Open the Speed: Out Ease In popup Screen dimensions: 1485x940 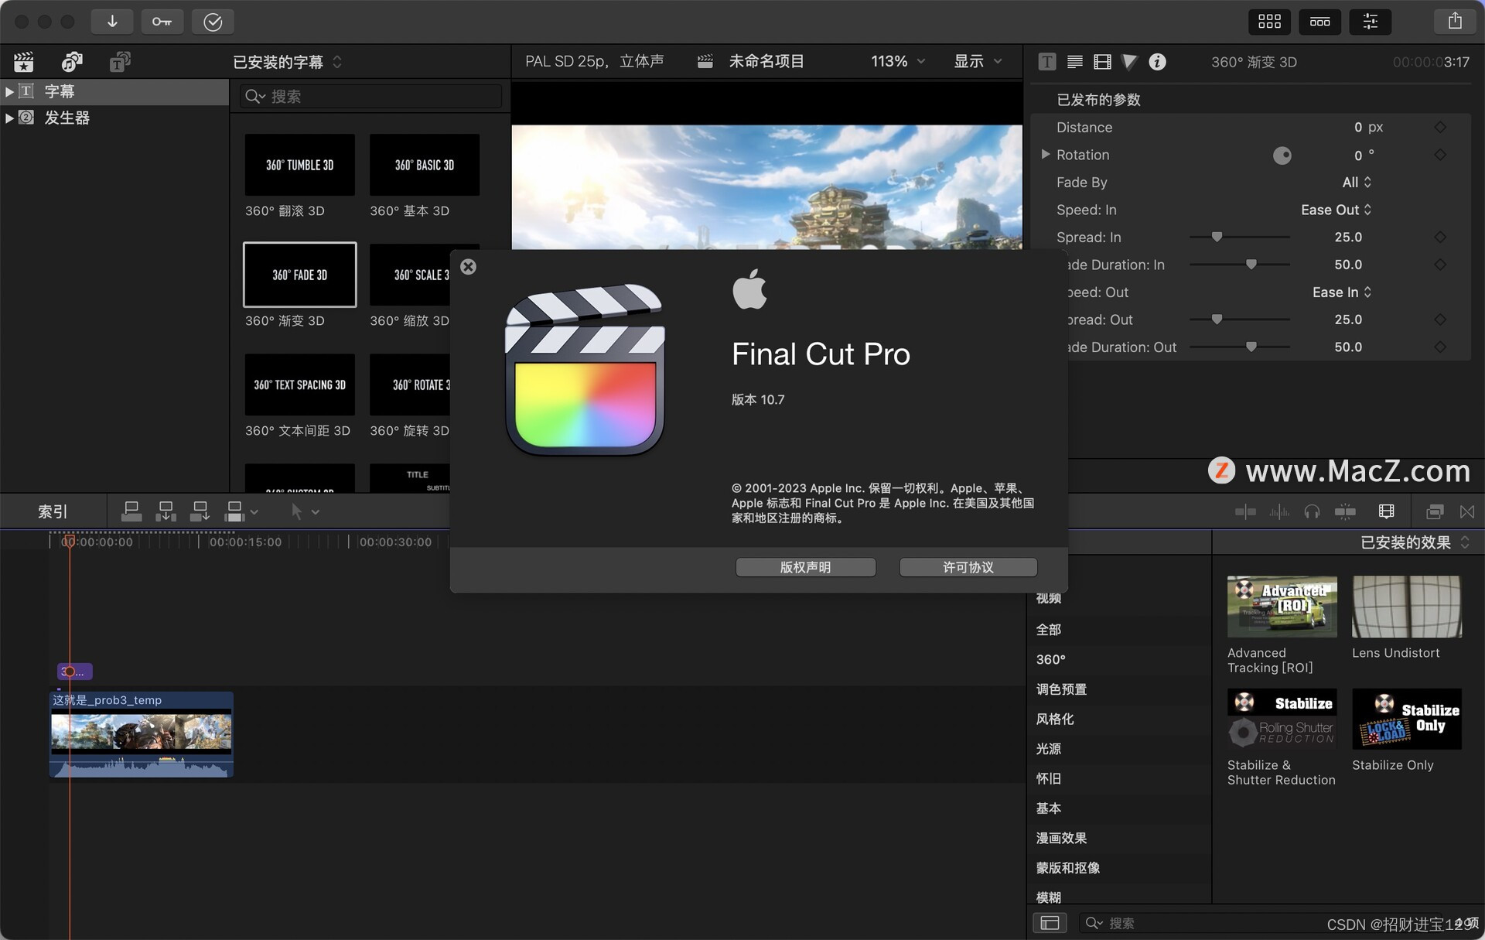coord(1341,292)
